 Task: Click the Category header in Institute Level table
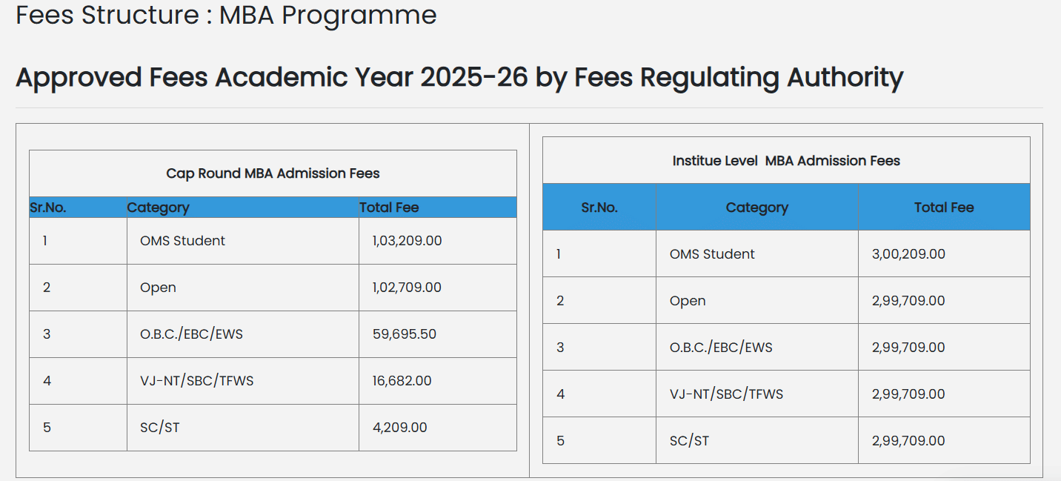point(756,208)
